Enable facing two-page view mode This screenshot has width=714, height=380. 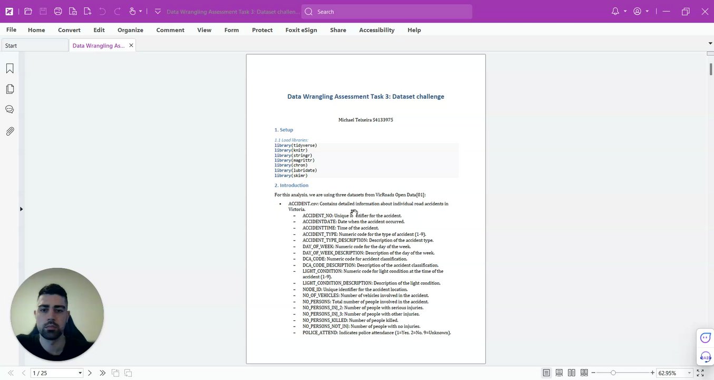pyautogui.click(x=572, y=373)
